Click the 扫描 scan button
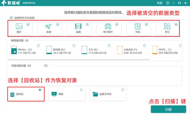Screen dimensions: 190x116 tap(168, 109)
